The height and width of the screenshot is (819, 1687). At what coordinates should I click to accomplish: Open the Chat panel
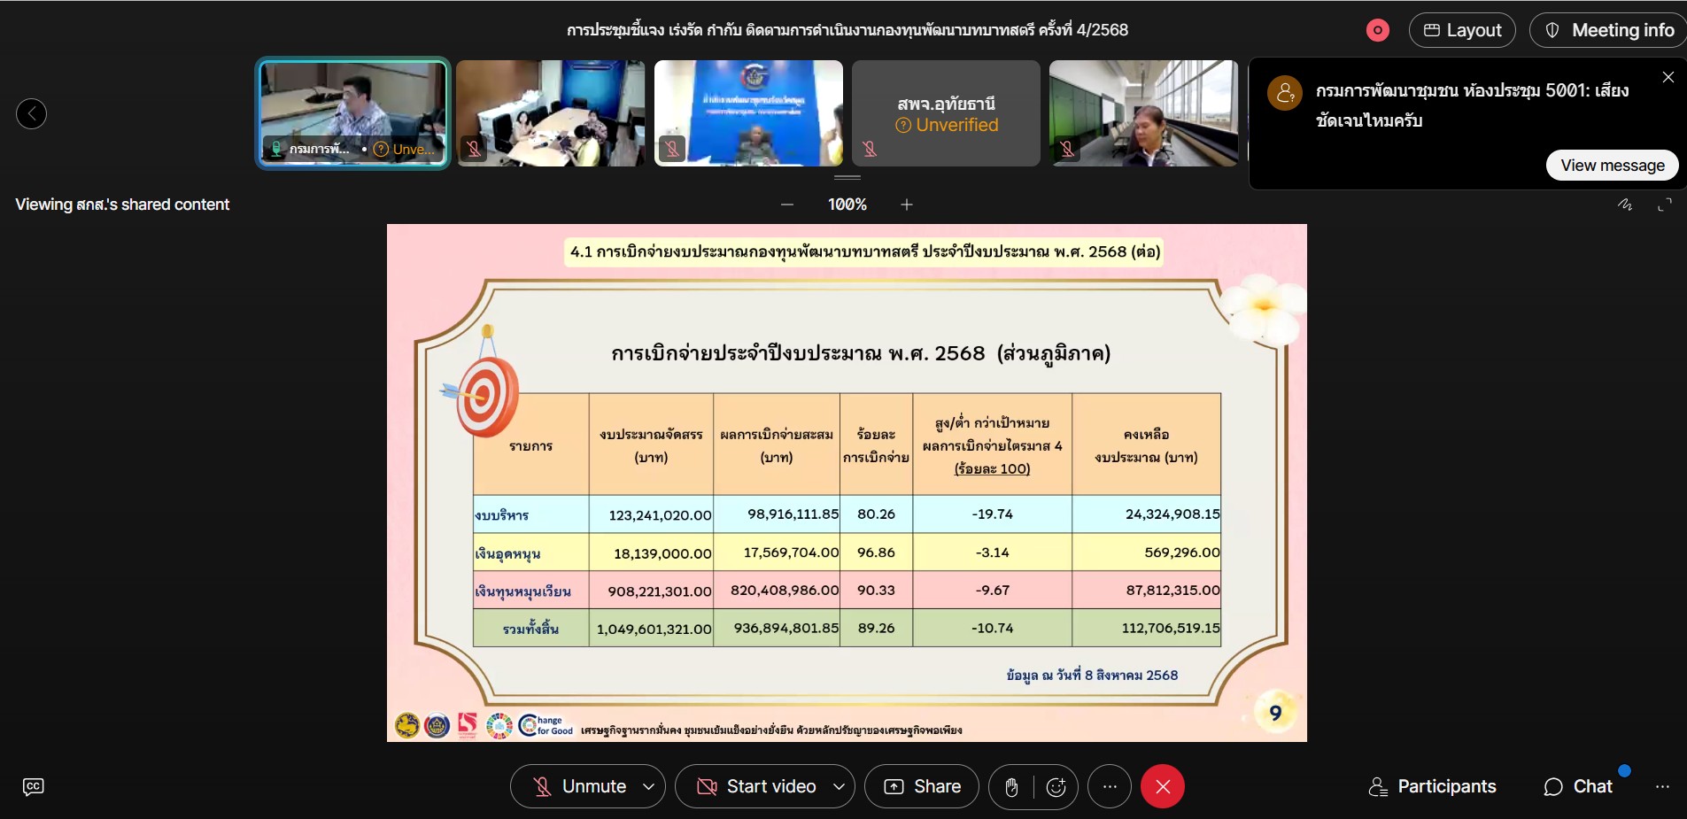click(x=1578, y=786)
